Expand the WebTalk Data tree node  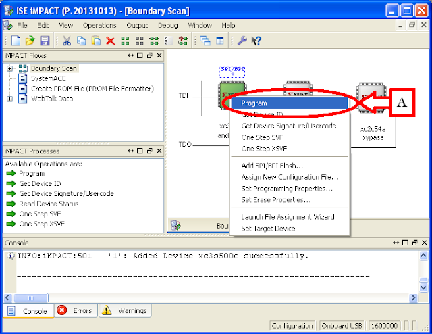pos(9,99)
